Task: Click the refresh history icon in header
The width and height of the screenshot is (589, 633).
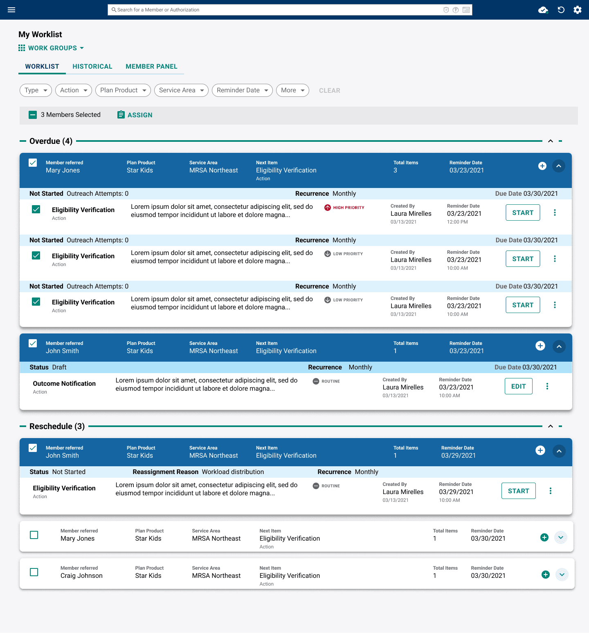Action: 561,10
